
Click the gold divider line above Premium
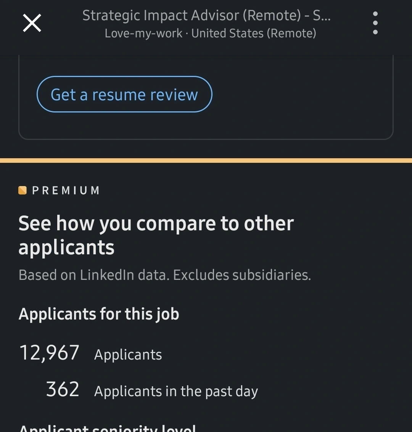(x=206, y=161)
